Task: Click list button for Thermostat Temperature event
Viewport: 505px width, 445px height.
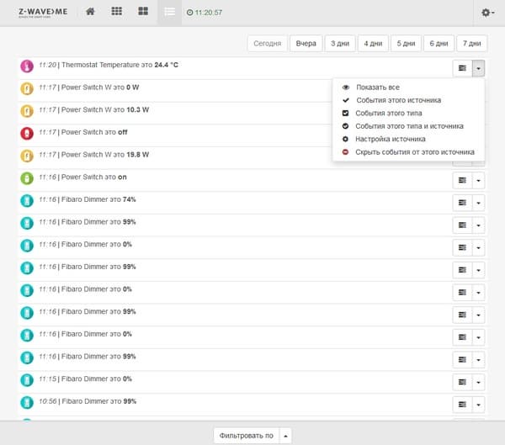Action: [462, 68]
